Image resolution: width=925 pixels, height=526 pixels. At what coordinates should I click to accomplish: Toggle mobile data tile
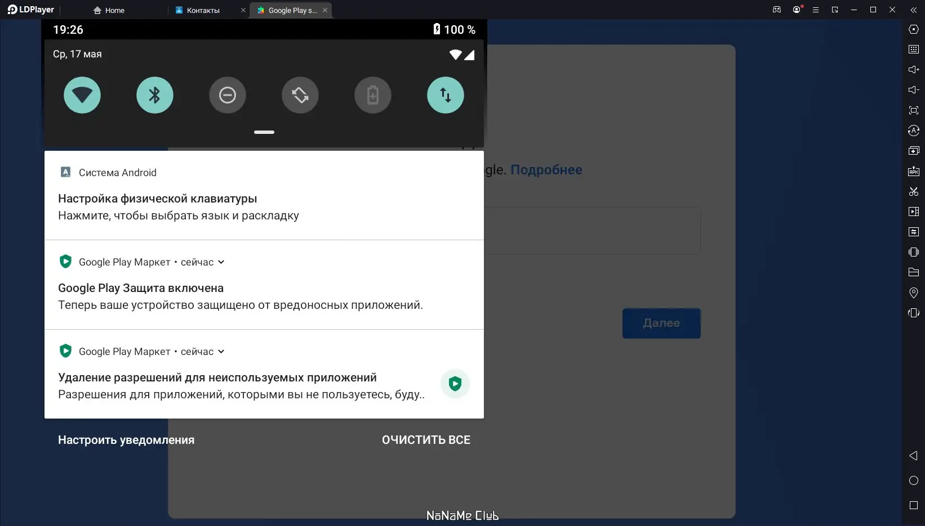(446, 95)
